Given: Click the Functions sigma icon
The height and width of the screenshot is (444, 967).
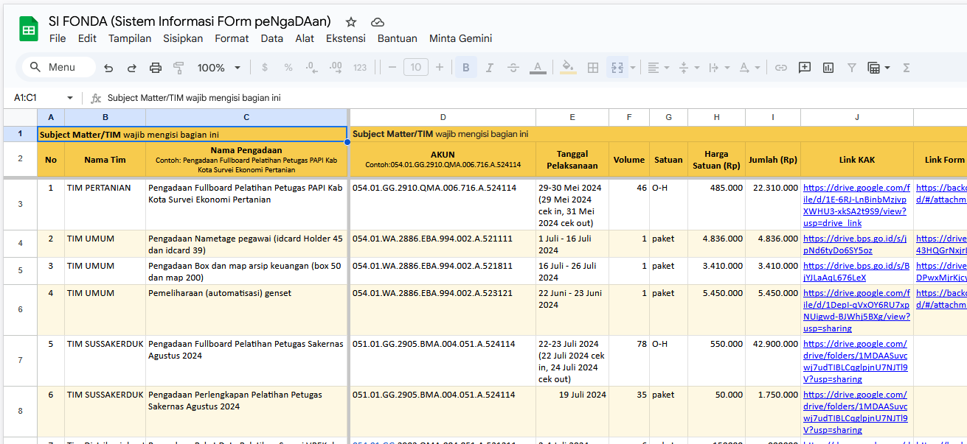Looking at the screenshot, I should click(907, 68).
